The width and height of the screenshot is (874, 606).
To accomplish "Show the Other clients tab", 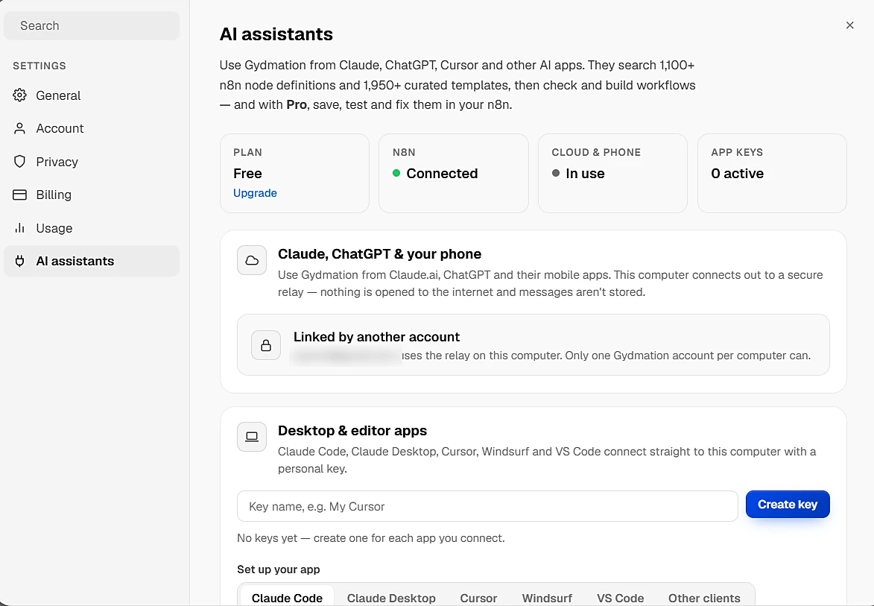I will (x=705, y=598).
